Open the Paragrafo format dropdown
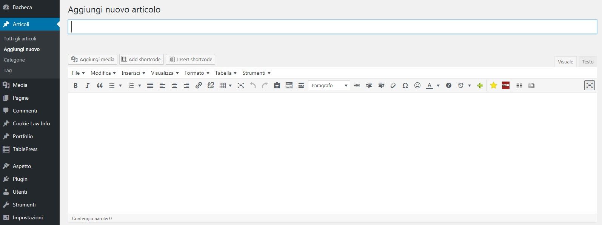The width and height of the screenshot is (602, 225). pyautogui.click(x=329, y=85)
